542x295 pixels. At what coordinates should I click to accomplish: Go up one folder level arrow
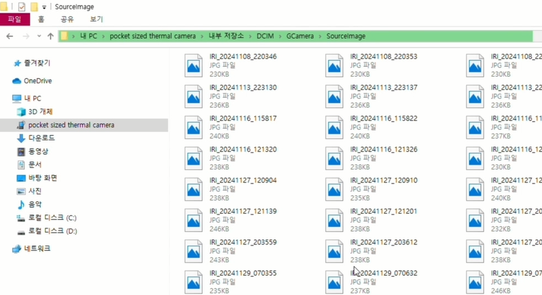click(x=51, y=36)
